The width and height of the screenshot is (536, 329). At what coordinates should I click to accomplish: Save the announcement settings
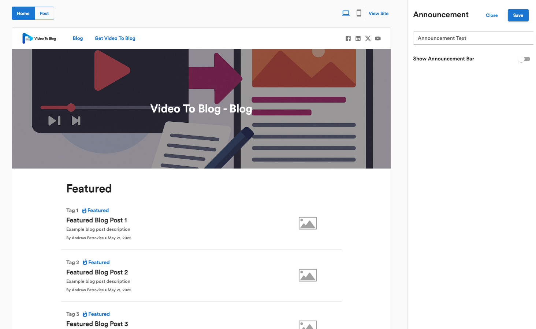[x=518, y=15]
